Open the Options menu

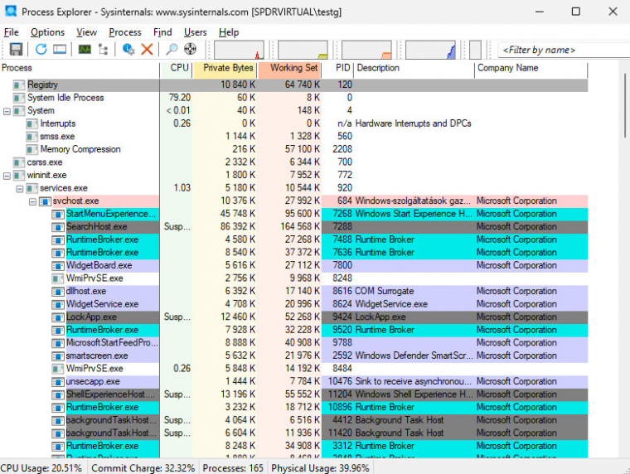47,32
